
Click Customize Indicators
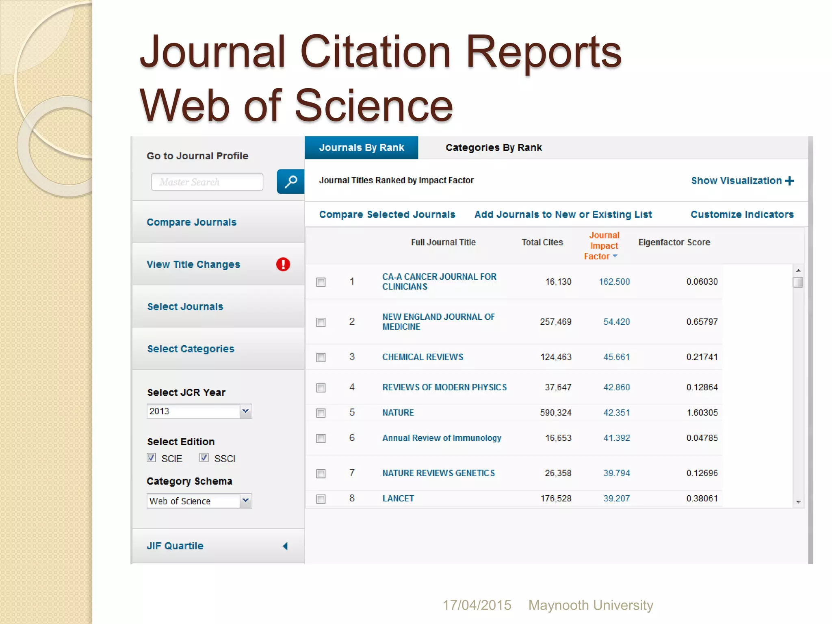742,214
